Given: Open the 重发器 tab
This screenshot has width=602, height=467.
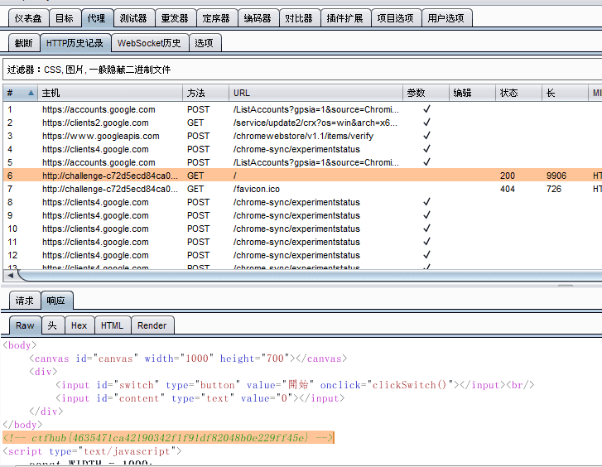Looking at the screenshot, I should point(174,18).
